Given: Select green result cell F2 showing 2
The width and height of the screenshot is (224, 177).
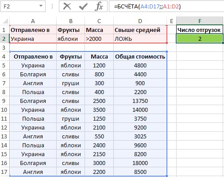Looking at the screenshot, I should (x=200, y=39).
